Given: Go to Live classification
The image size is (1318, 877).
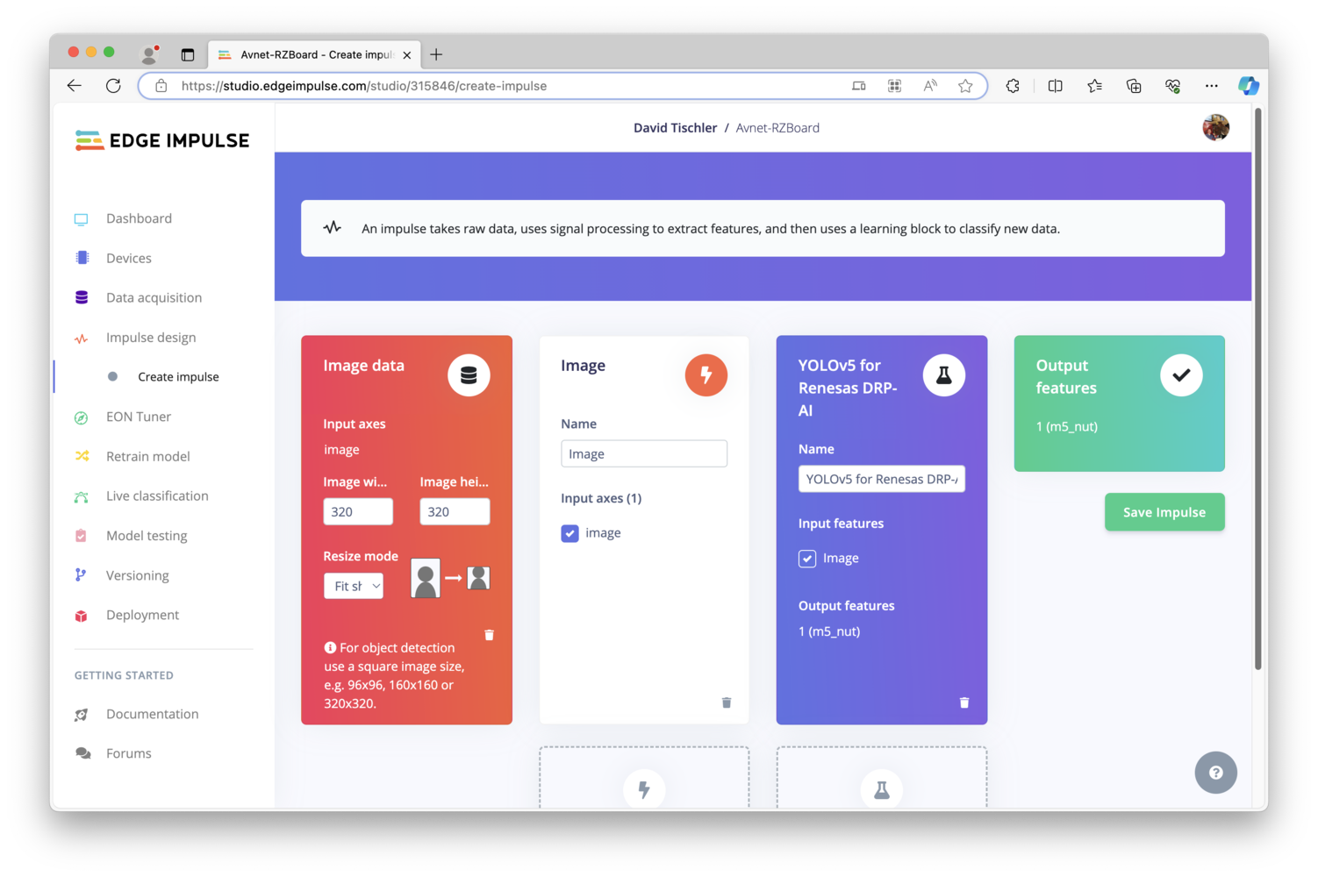Looking at the screenshot, I should (x=157, y=496).
